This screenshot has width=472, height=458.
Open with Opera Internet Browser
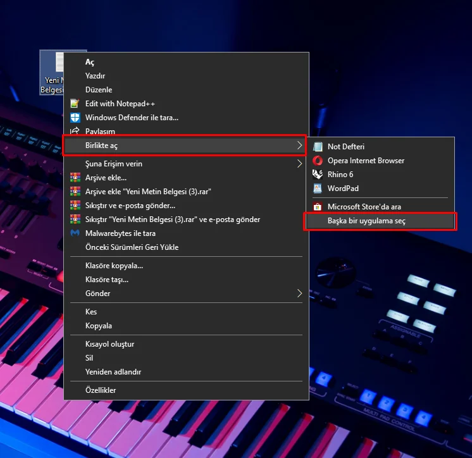coord(380,161)
